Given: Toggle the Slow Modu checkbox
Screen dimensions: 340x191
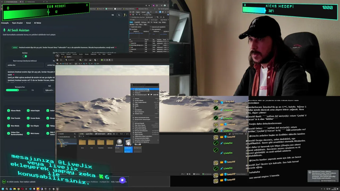Looking at the screenshot, I should 9,126.
